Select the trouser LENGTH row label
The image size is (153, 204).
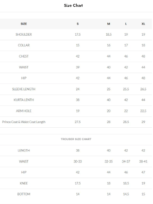24,150
